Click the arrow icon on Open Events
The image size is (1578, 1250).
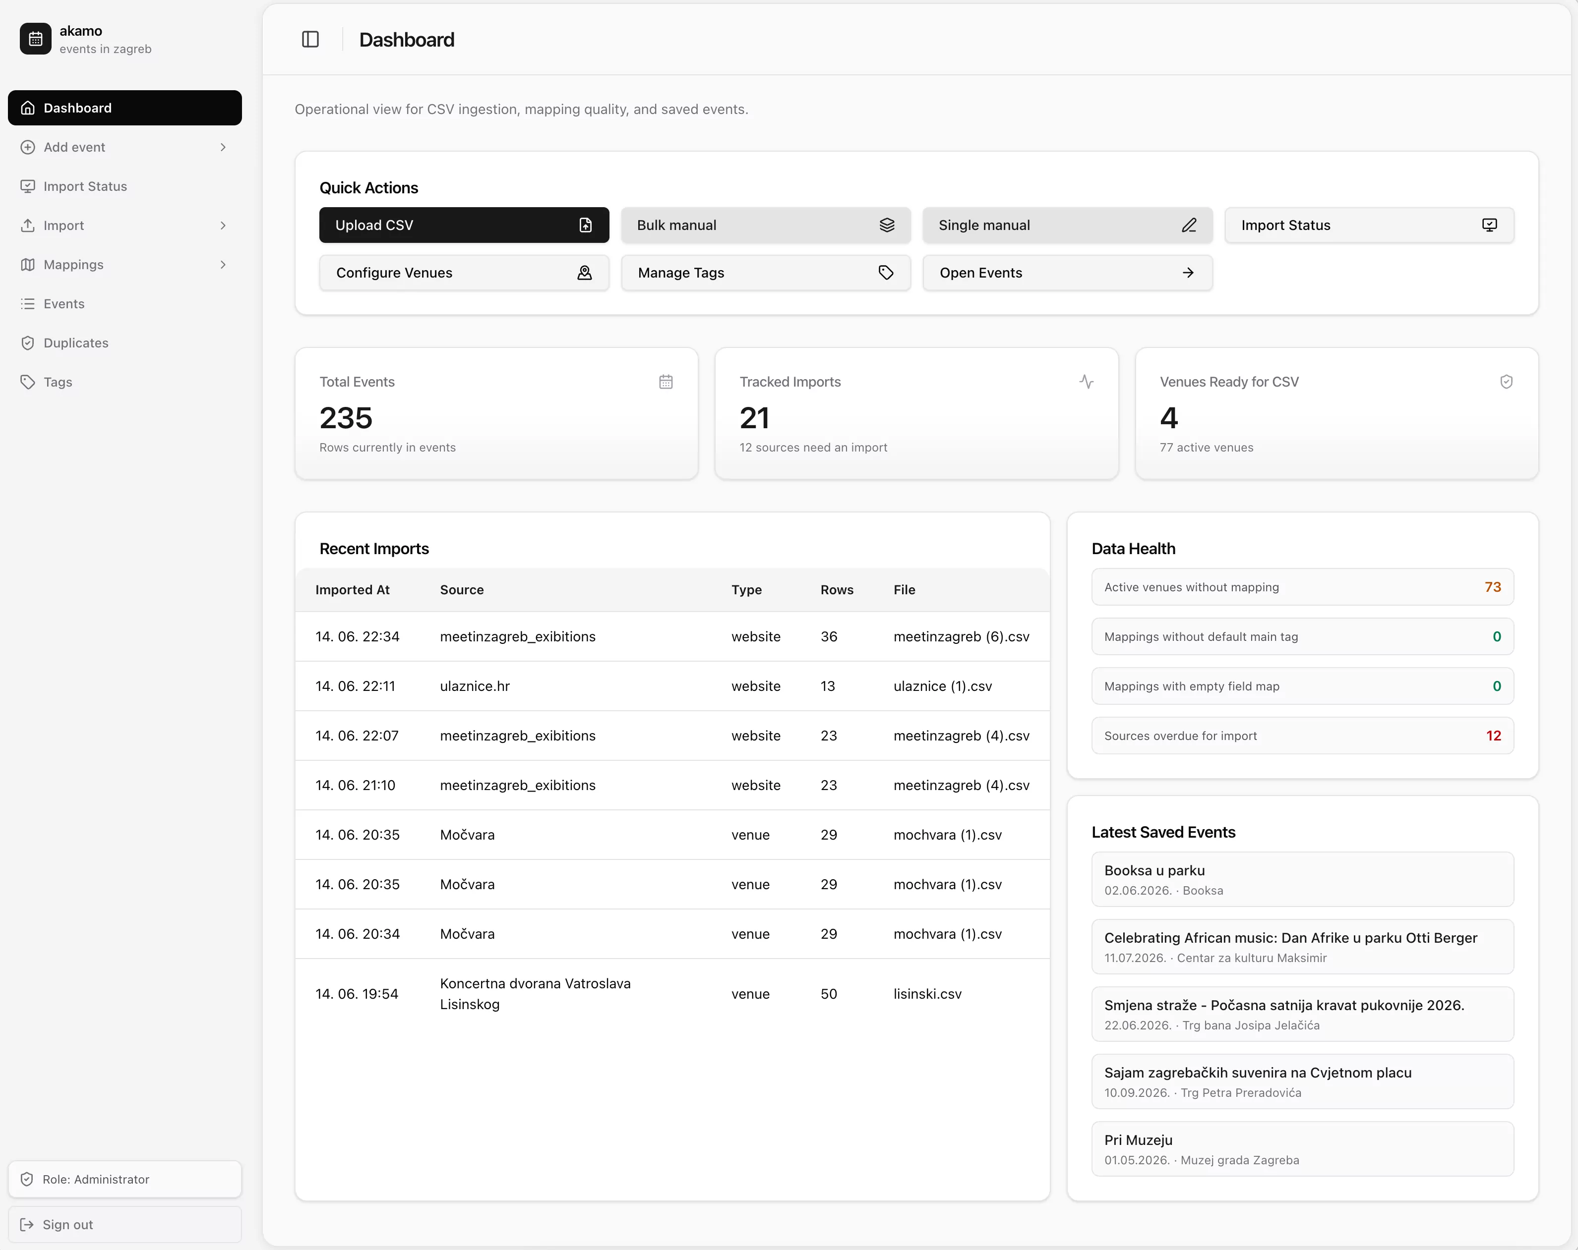pos(1188,273)
